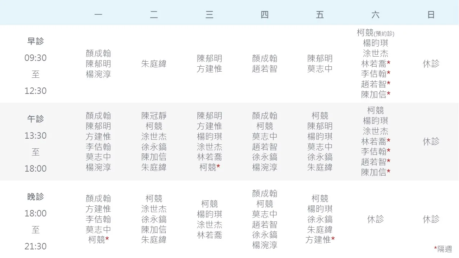
Task: Click 方建惟* in Friday's 晚診 cell
Action: pyautogui.click(x=320, y=240)
